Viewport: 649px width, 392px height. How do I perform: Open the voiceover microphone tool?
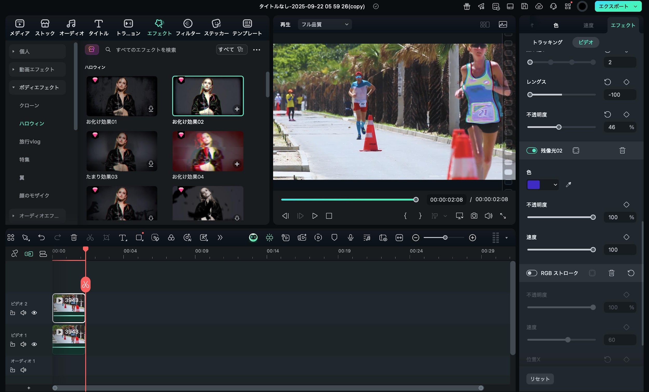[x=350, y=238]
